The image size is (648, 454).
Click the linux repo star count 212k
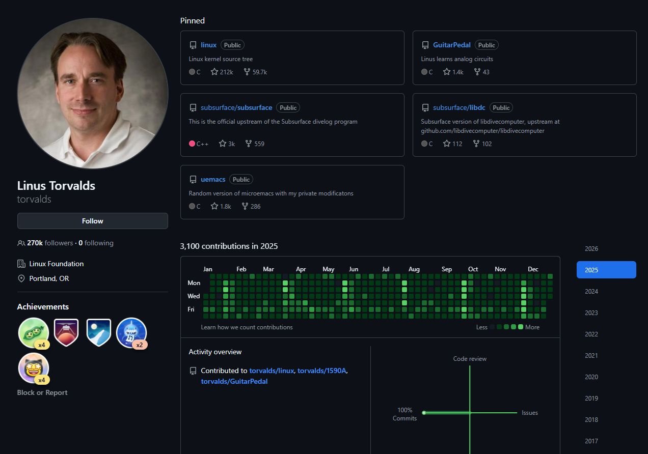point(222,72)
